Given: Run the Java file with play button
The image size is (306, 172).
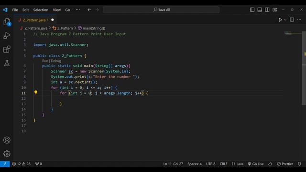Looking at the screenshot, I should coord(280,20).
